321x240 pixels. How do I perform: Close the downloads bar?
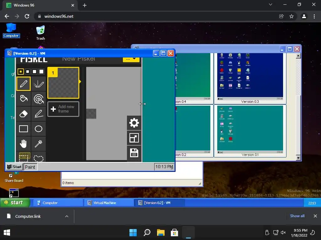(x=315, y=216)
